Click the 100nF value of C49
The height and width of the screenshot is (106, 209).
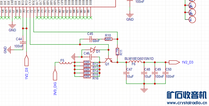pos(160,76)
